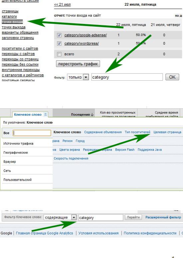Open the category/wordpress/ entry link
The width and height of the screenshot is (183, 258).
82,43
